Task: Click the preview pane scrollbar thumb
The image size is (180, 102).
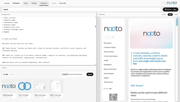Action: pyautogui.click(x=177, y=22)
